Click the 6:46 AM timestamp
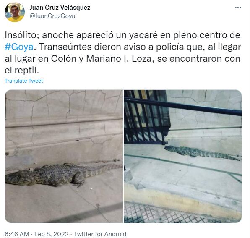 pyautogui.click(x=17, y=234)
